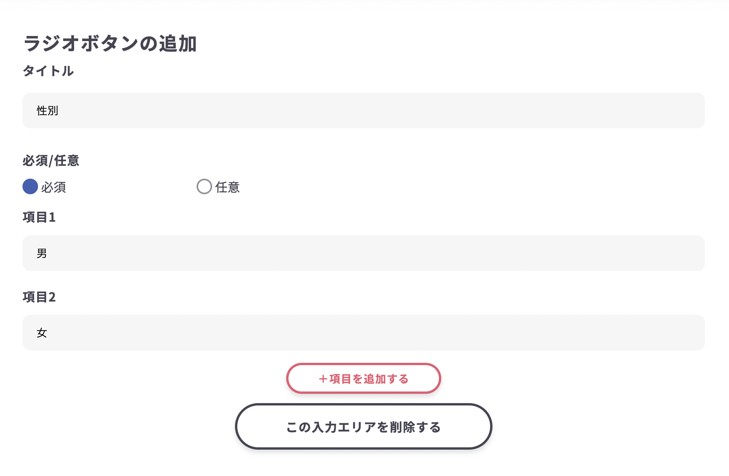729x476 pixels.
Task: Click the 項目1 field label
Action: point(39,217)
